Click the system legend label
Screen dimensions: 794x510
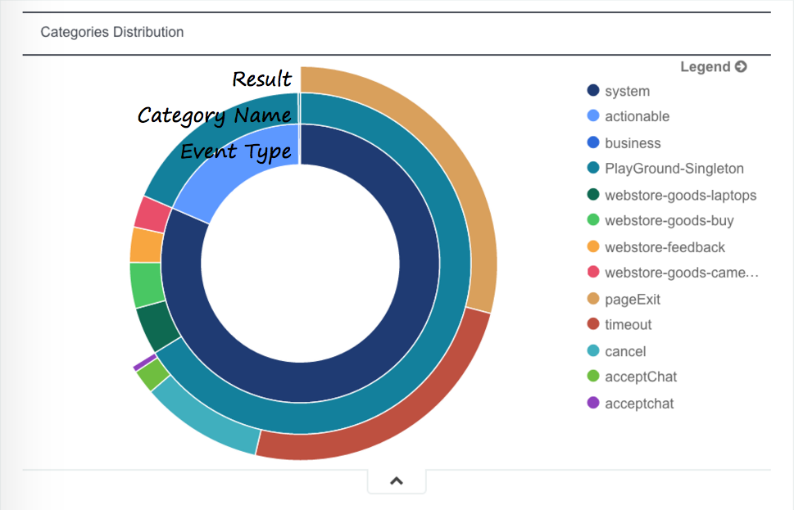click(x=627, y=91)
